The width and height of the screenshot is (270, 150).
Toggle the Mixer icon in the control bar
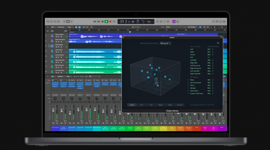tap(68, 22)
